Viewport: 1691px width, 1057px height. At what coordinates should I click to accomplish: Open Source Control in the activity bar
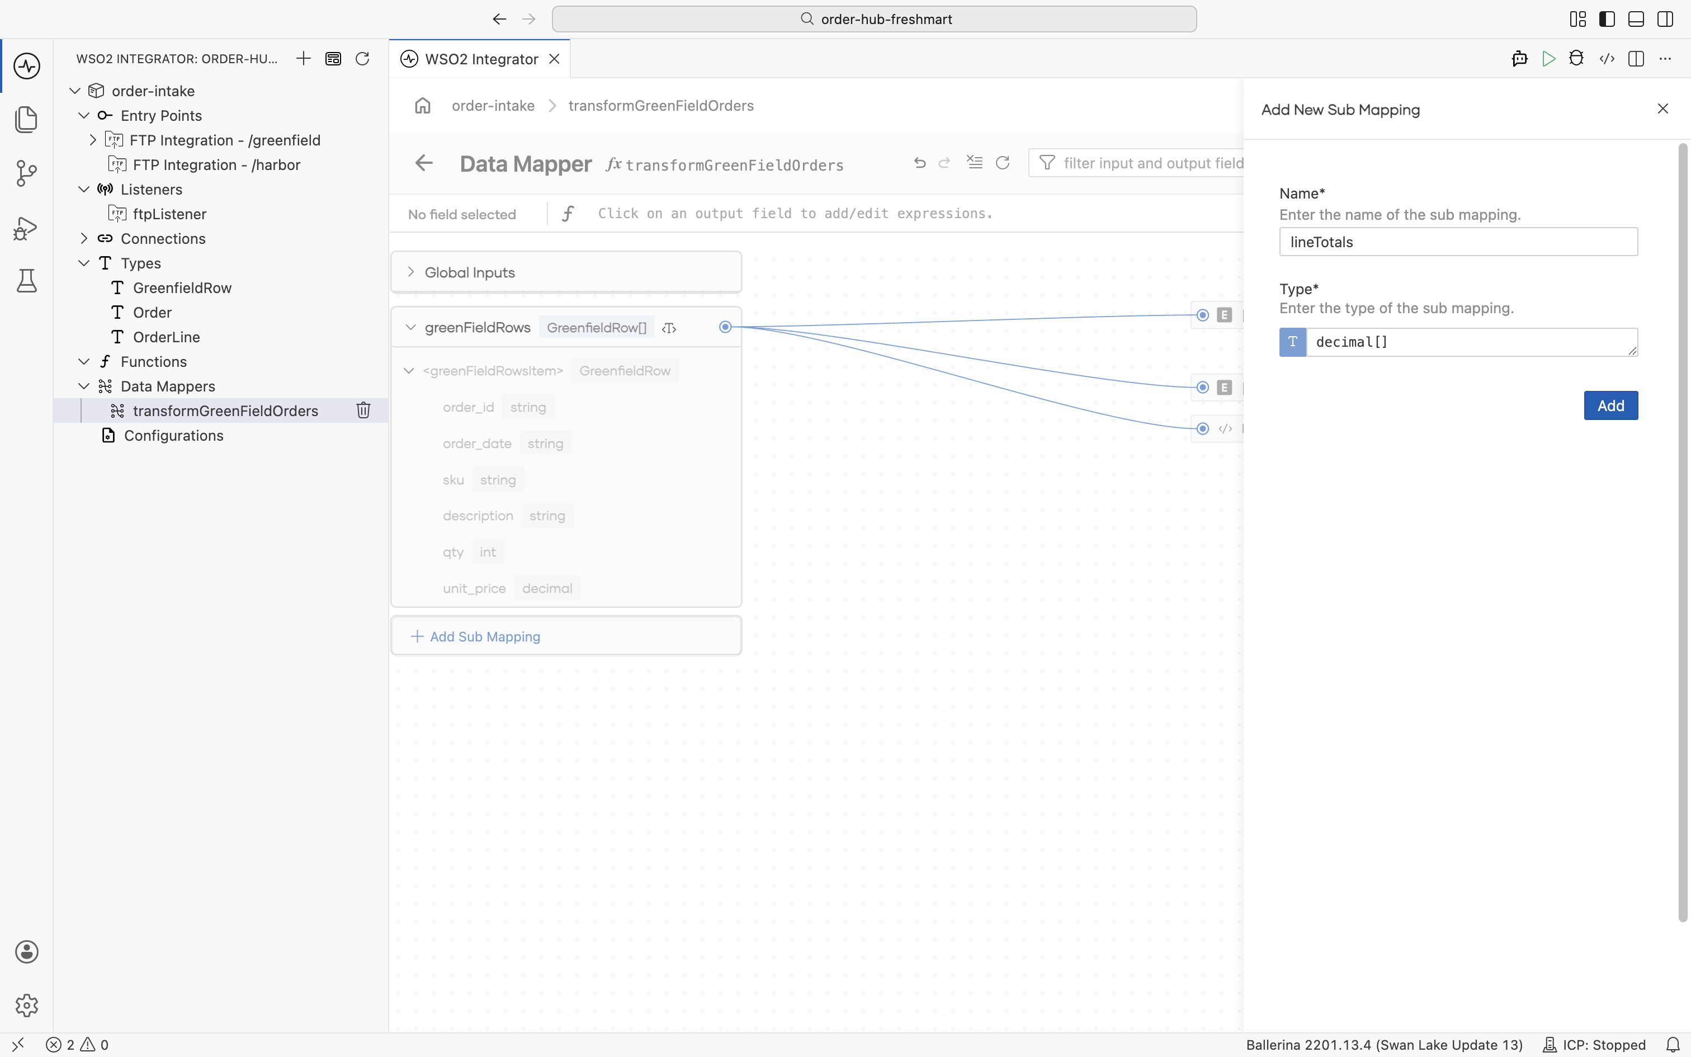[26, 173]
